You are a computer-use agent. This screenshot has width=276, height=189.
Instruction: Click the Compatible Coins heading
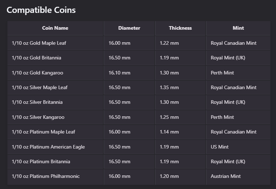(41, 10)
